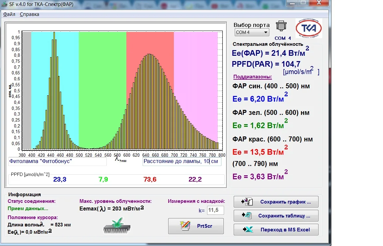Minimize the SF v.4.0 window
This screenshot has width=383, height=246.
(292, 3)
